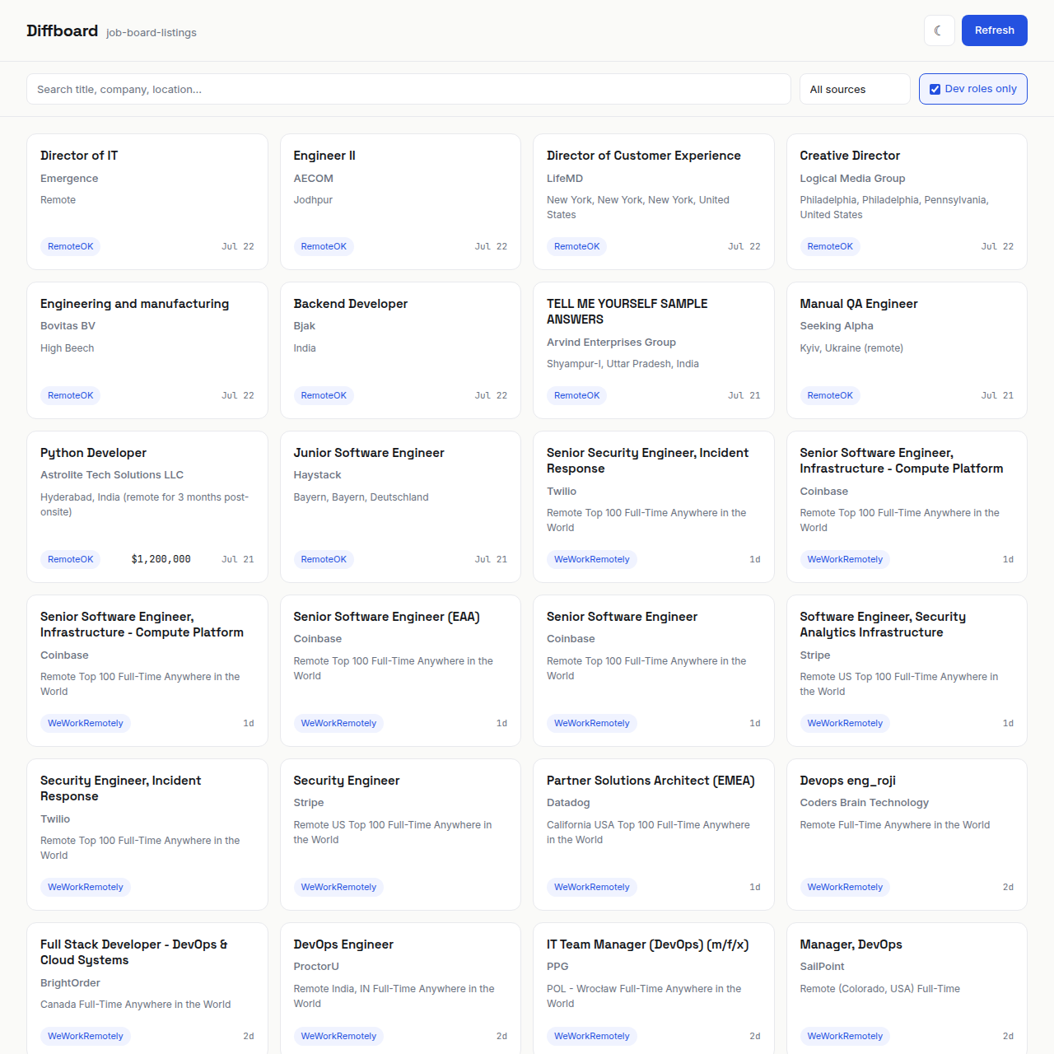1054x1054 pixels.
Task: Click RemoteOK tag on Python Developer card
Action: (x=71, y=559)
